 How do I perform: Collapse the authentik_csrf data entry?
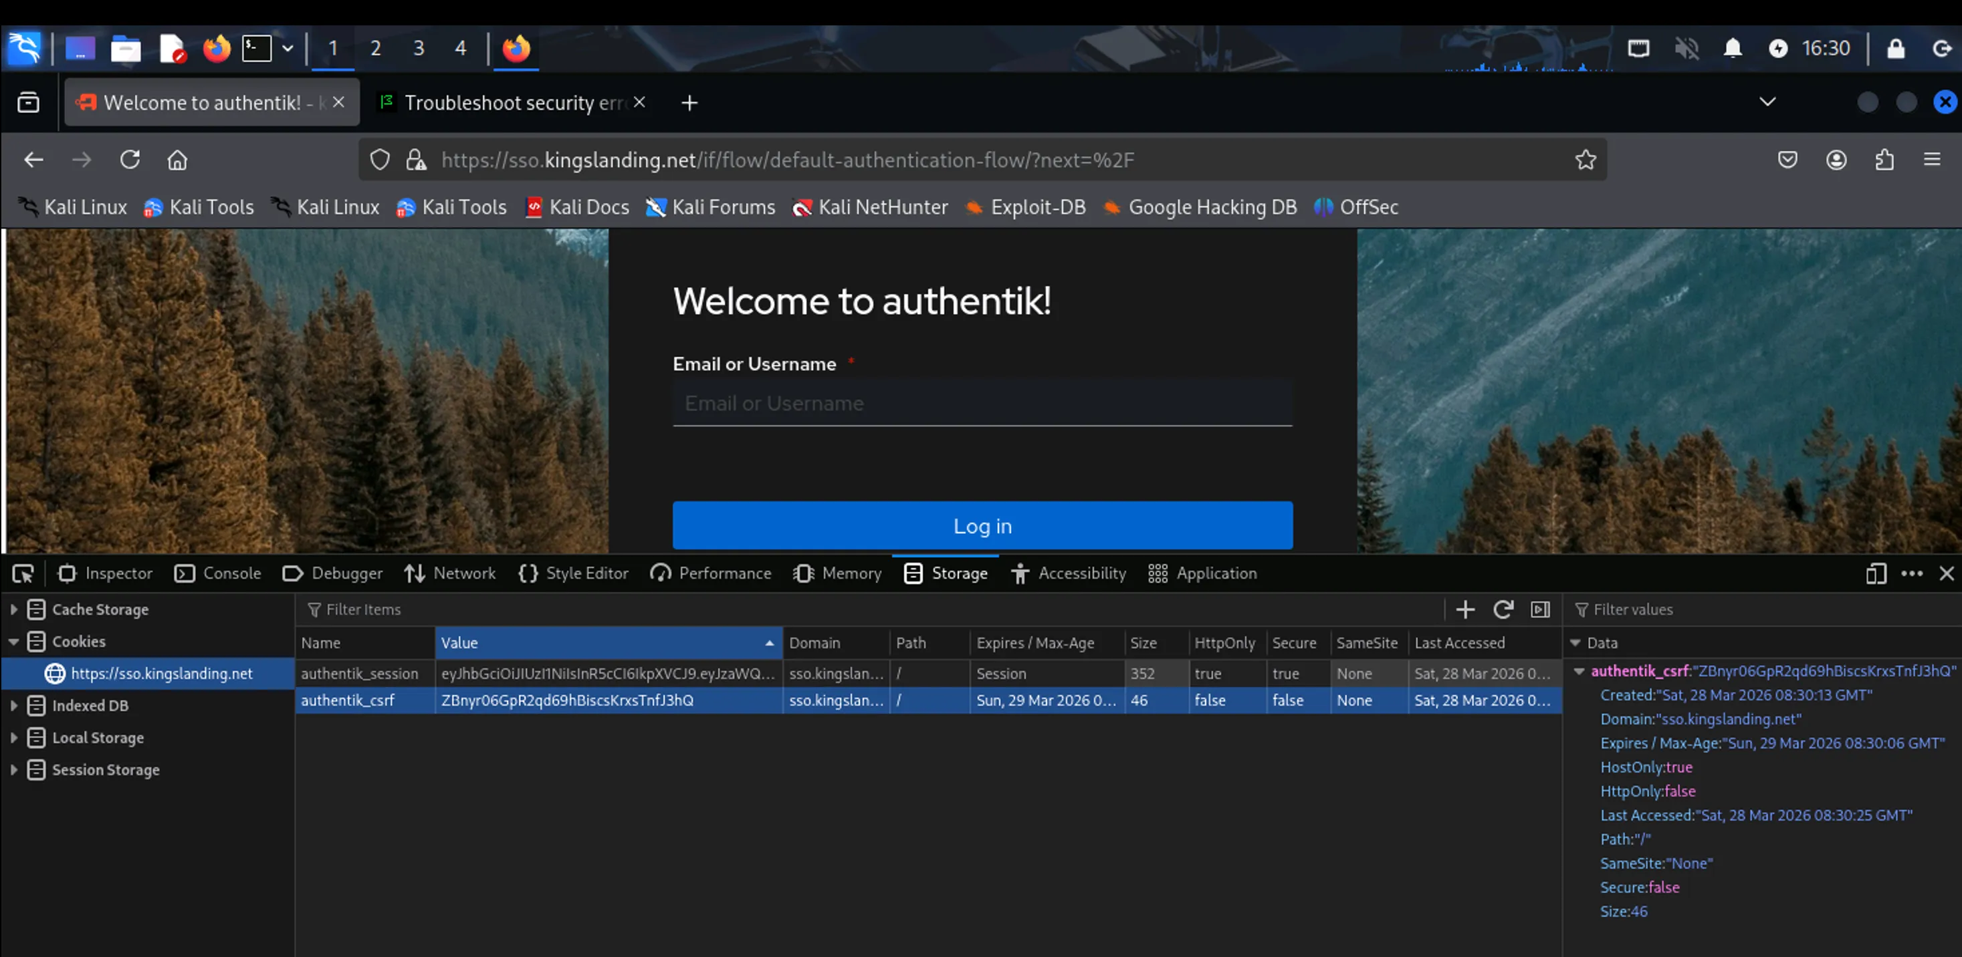[x=1579, y=671]
